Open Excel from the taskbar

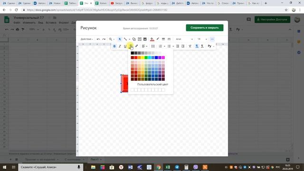pos(168,167)
